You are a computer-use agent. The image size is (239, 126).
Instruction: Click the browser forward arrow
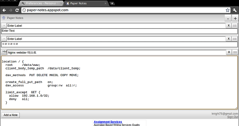click(11, 10)
